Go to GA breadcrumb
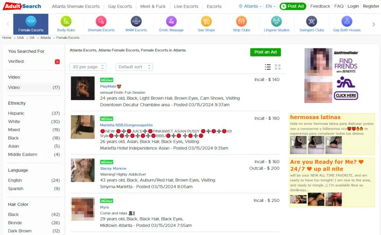 [x=32, y=38]
